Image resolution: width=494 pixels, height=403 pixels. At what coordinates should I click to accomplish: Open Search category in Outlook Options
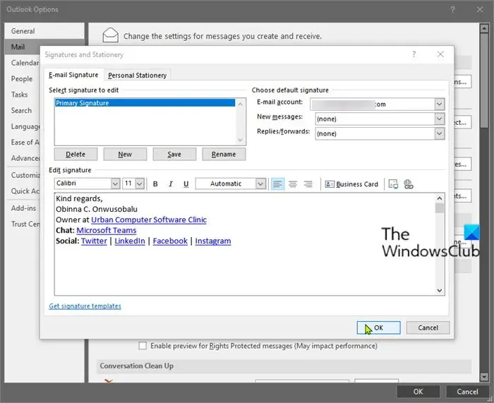[21, 111]
